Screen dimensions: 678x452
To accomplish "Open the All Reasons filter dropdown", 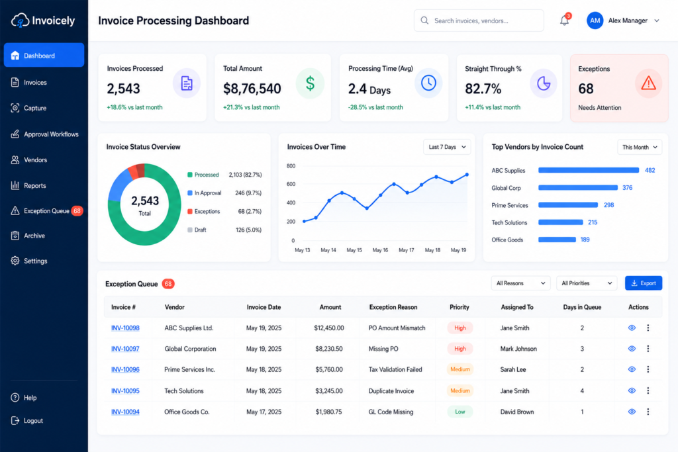I will [x=520, y=283].
